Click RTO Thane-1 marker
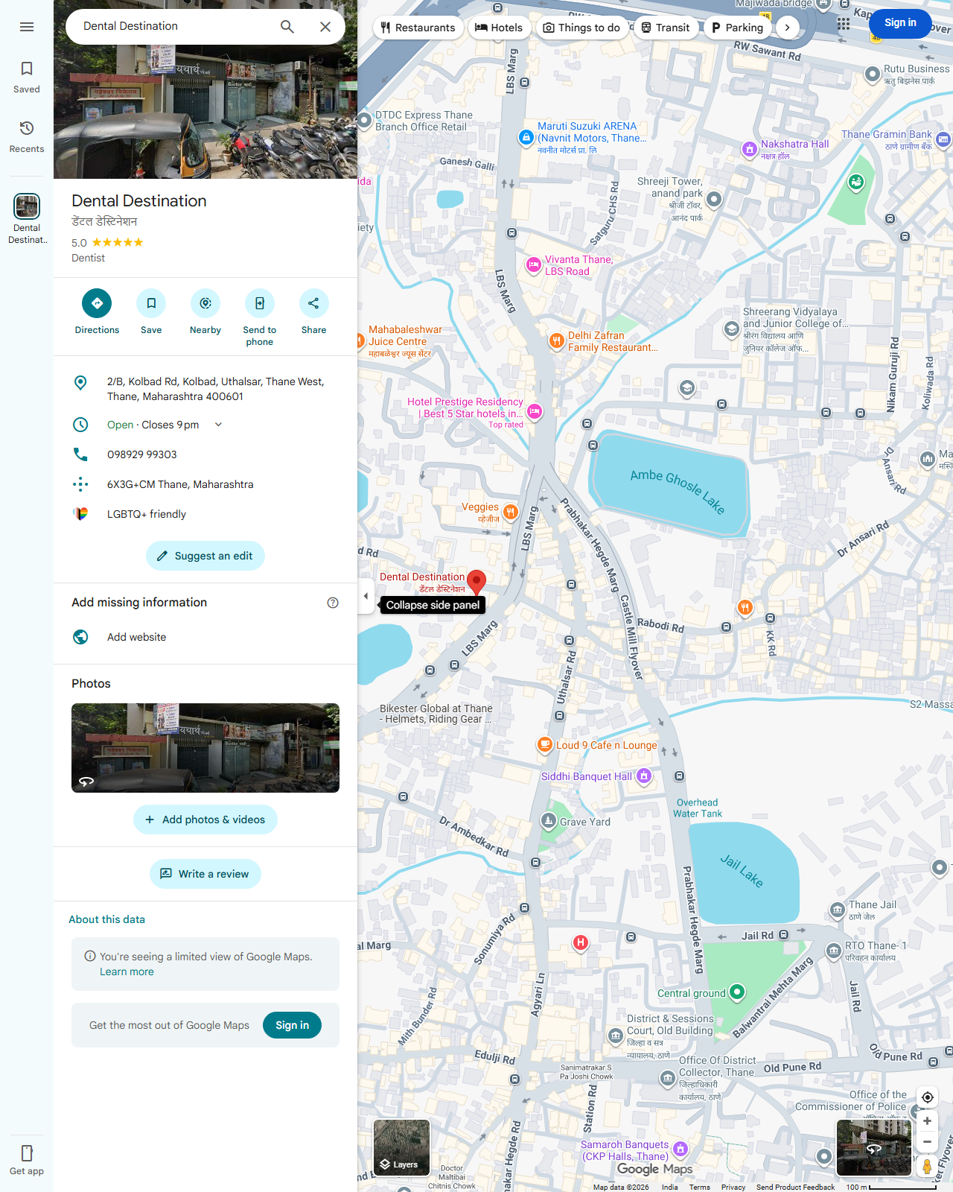 [834, 950]
